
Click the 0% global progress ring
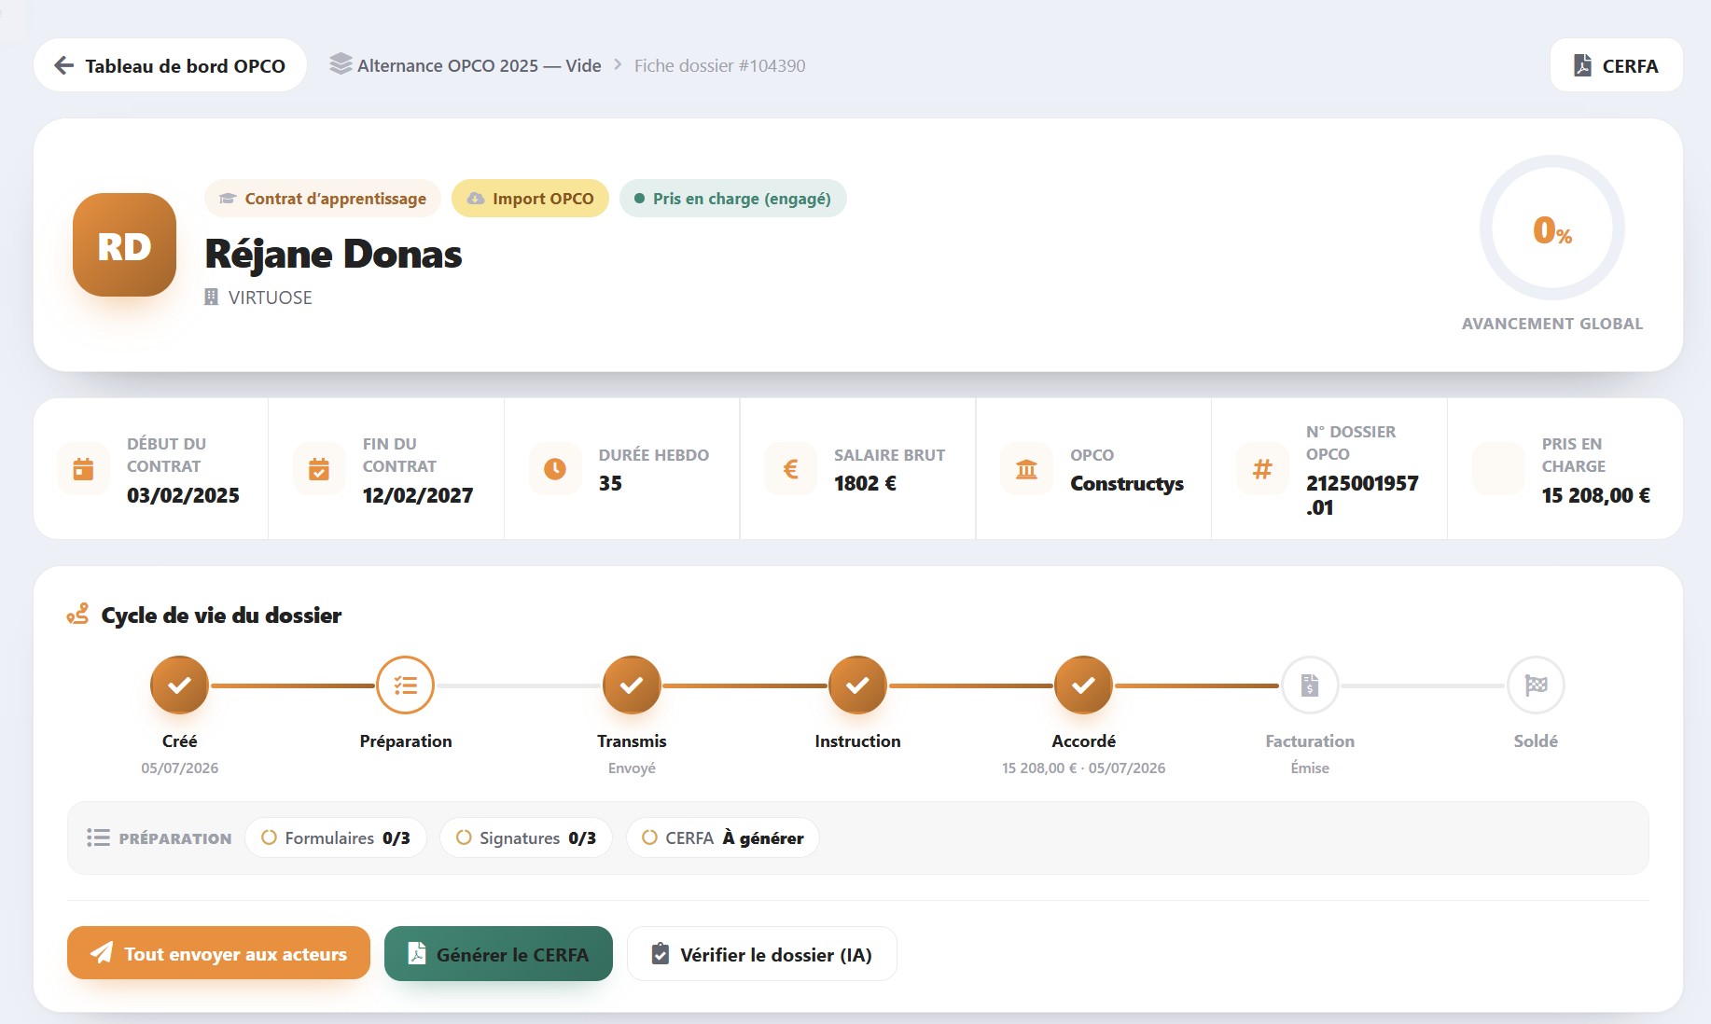pyautogui.click(x=1551, y=228)
